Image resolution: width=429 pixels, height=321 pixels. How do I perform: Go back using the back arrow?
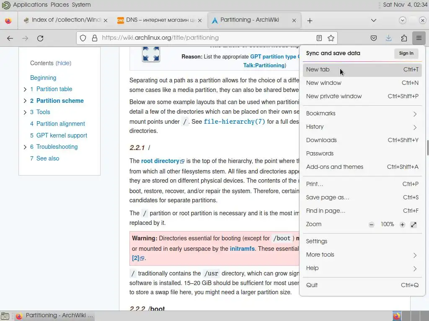coord(10,38)
